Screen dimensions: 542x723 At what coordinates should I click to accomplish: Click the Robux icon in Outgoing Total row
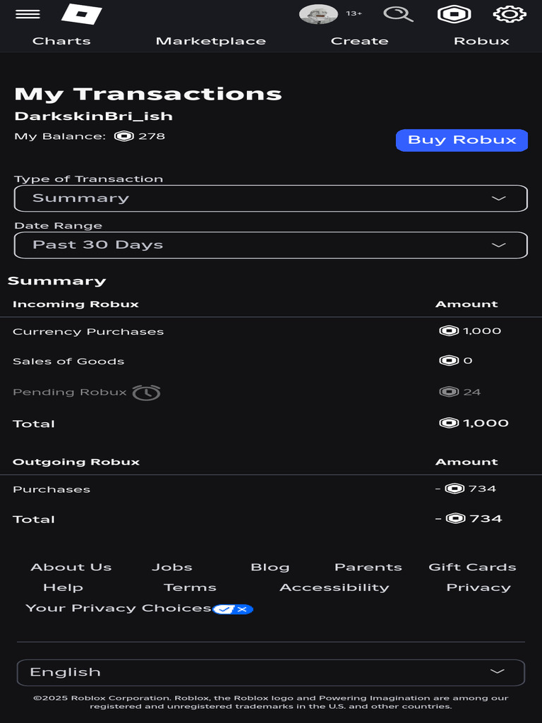click(x=456, y=519)
